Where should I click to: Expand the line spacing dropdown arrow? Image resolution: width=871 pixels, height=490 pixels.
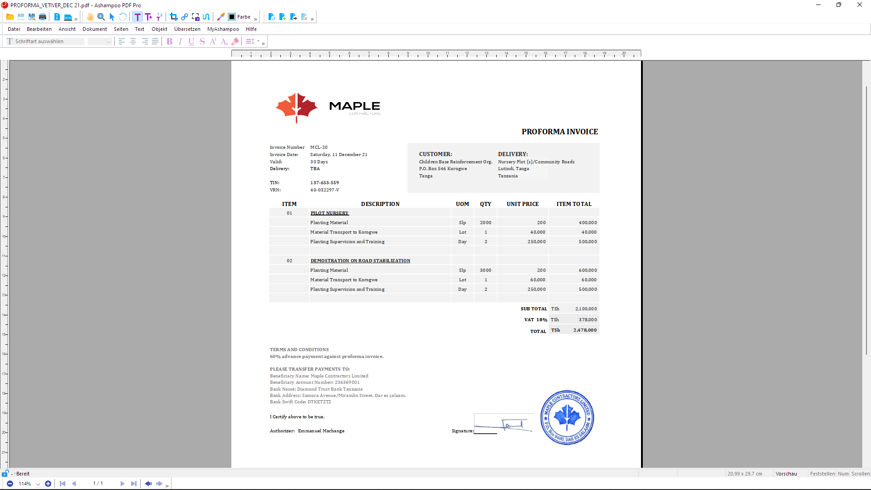[259, 41]
